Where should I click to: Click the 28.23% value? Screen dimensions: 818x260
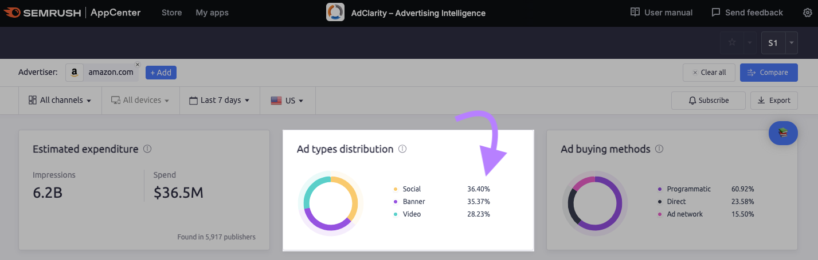pyautogui.click(x=479, y=214)
